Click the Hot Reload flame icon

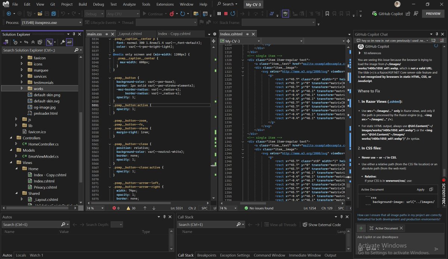[172, 14]
